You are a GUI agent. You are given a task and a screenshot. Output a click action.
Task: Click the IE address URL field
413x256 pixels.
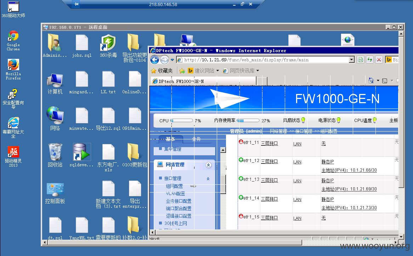pos(266,60)
